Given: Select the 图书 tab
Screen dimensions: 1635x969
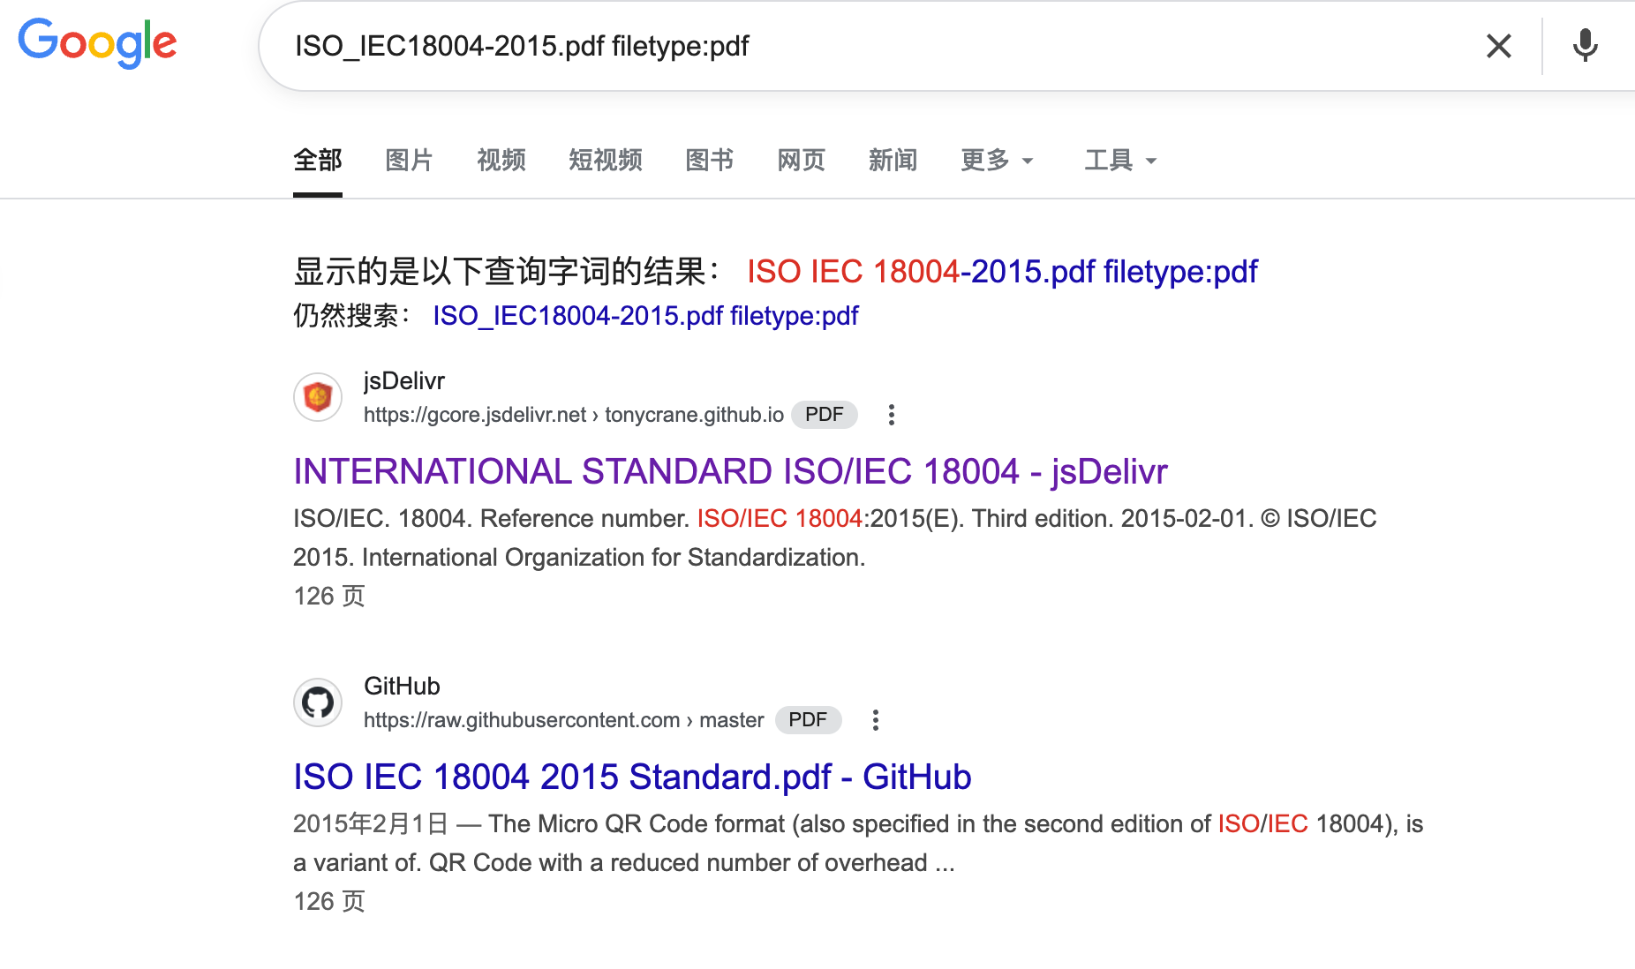Looking at the screenshot, I should [x=709, y=160].
